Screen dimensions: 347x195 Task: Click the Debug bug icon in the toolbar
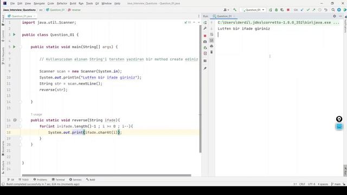coord(276,10)
